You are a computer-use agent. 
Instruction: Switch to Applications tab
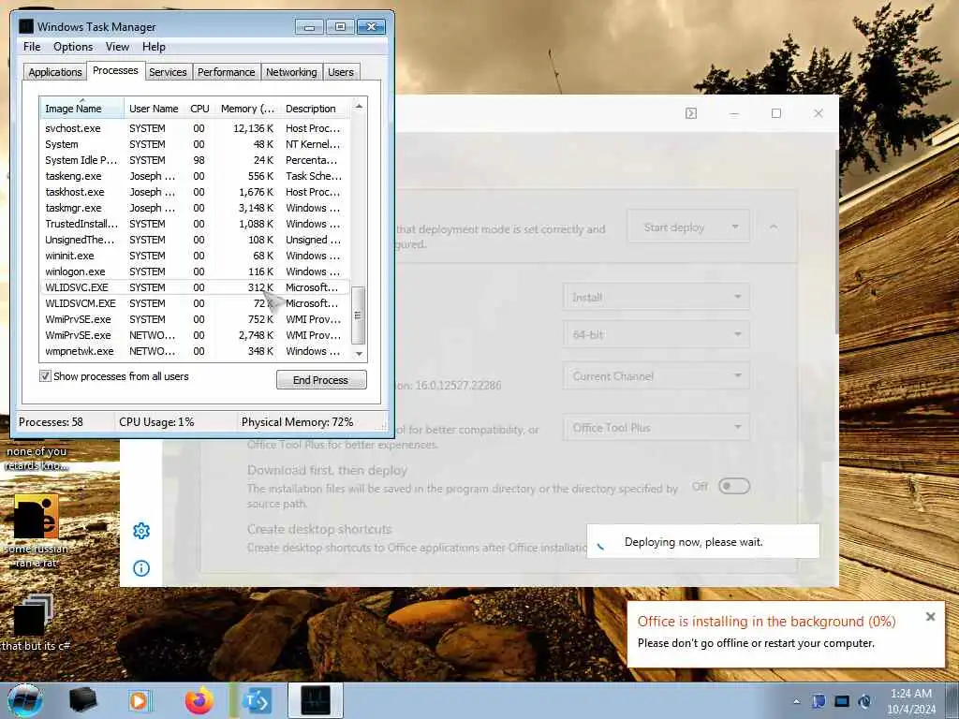click(x=55, y=72)
